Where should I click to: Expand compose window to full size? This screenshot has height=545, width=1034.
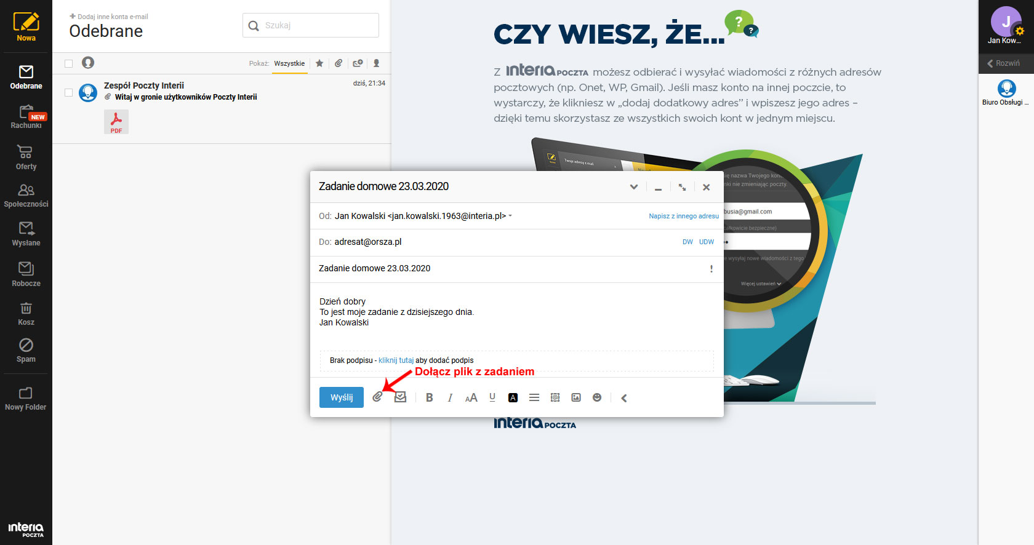(682, 187)
